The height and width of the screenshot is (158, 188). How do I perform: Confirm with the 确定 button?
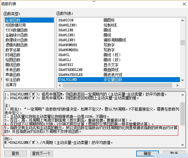pos(147,153)
